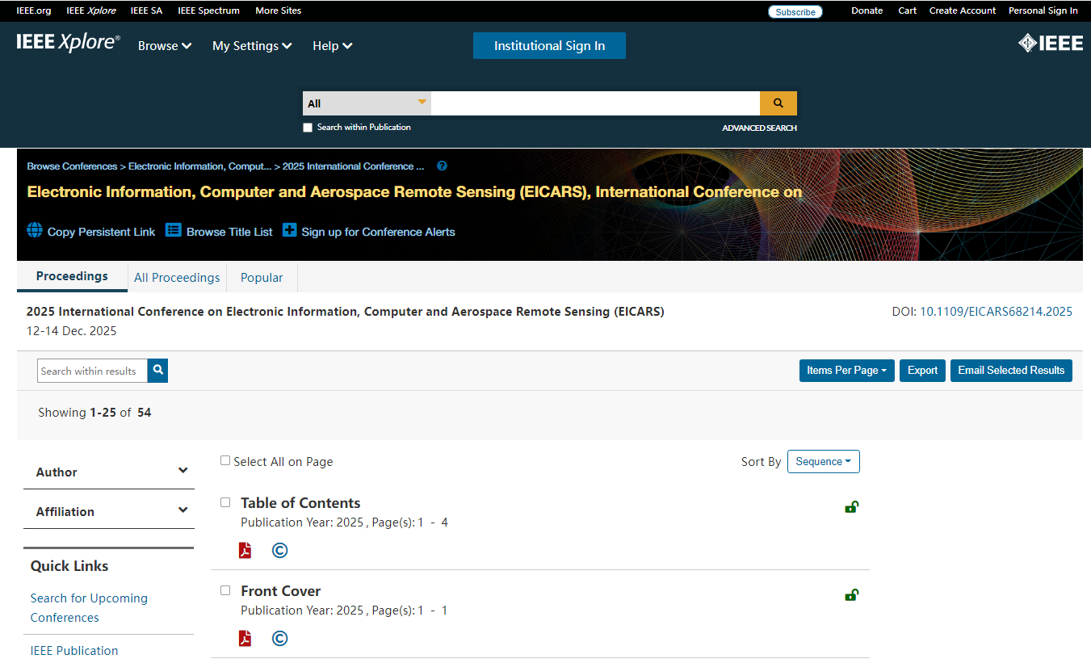
Task: Click the date text 12-14 Dec. 2025
Action: tap(72, 331)
